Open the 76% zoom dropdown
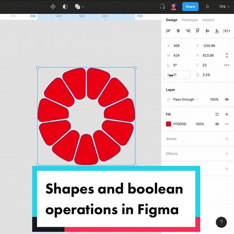The height and width of the screenshot is (234, 234). pyautogui.click(x=224, y=7)
